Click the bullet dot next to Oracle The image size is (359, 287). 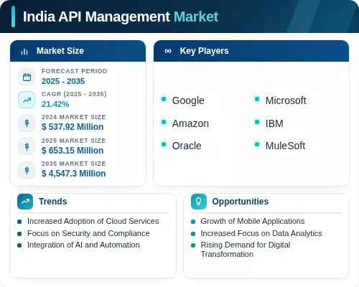click(x=164, y=144)
